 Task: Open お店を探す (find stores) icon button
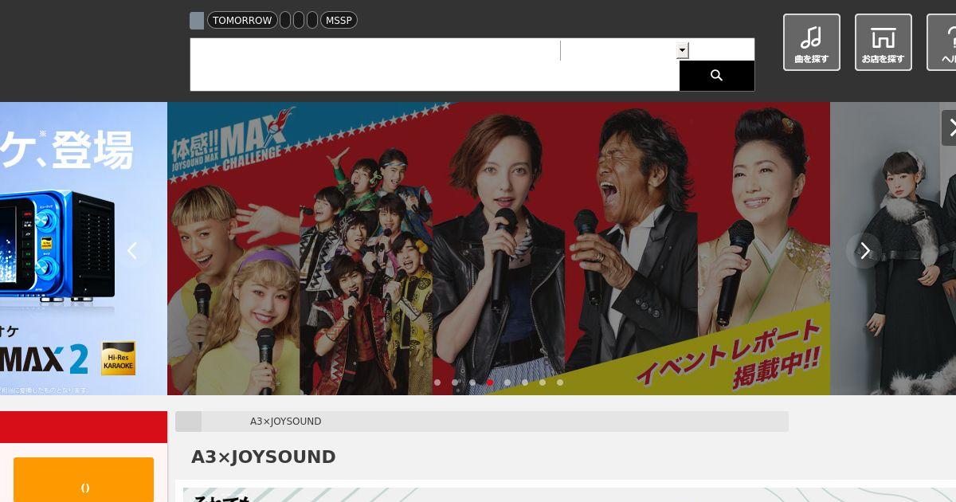point(883,42)
